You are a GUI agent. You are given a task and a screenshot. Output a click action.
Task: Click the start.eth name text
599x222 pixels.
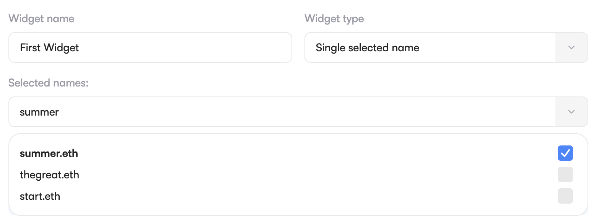tap(40, 196)
